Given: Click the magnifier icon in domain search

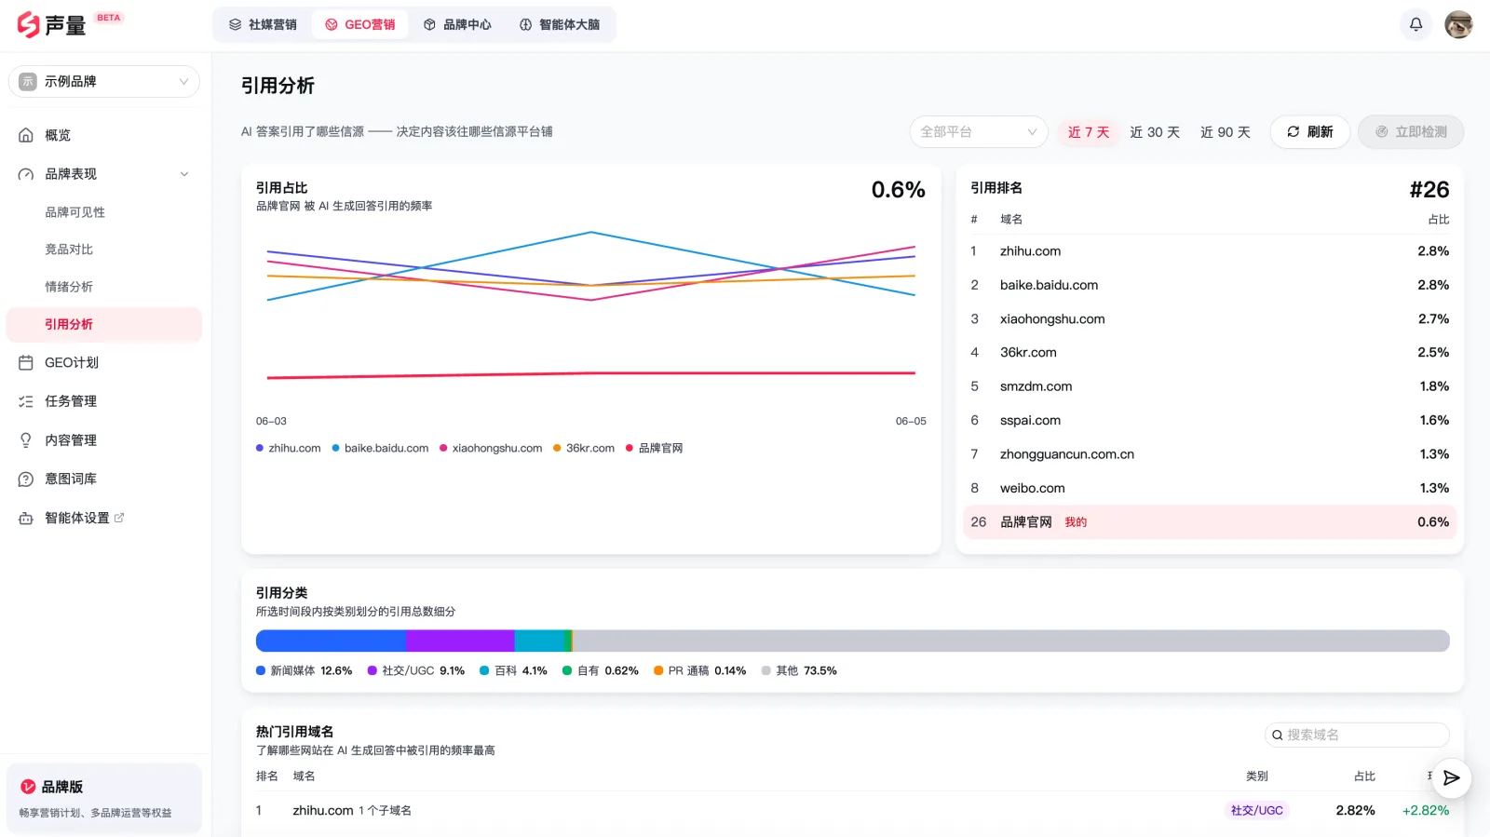Looking at the screenshot, I should [x=1278, y=736].
